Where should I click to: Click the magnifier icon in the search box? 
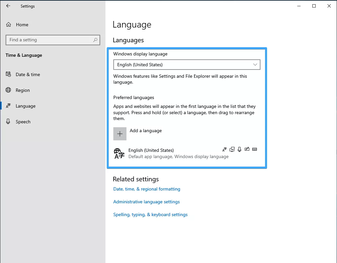(95, 40)
